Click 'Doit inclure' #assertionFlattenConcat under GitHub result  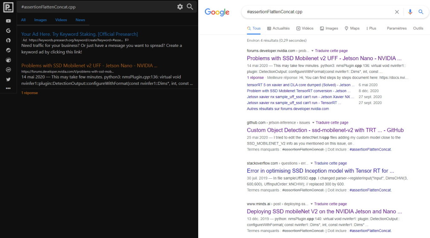coord(370,150)
